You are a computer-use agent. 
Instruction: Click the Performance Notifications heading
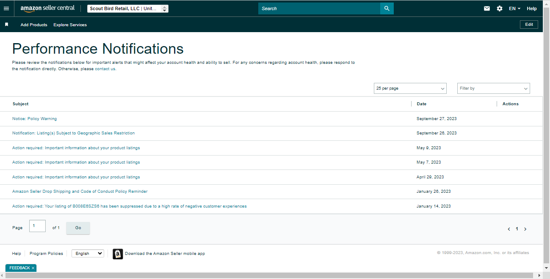98,49
